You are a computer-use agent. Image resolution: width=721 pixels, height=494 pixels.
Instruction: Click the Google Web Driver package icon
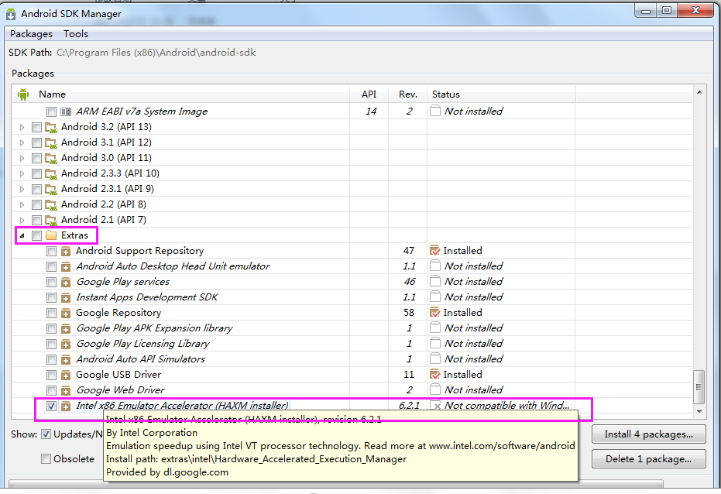point(66,390)
